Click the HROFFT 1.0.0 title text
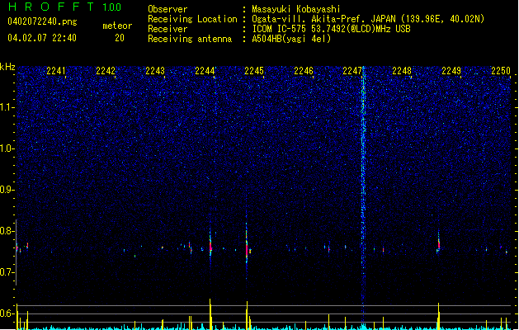Viewport: 519px width, 330px height. tap(65, 7)
